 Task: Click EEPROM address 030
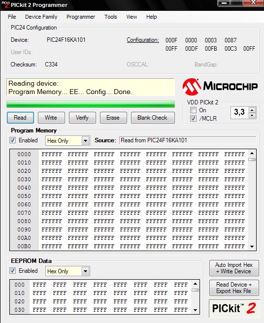tap(19, 310)
